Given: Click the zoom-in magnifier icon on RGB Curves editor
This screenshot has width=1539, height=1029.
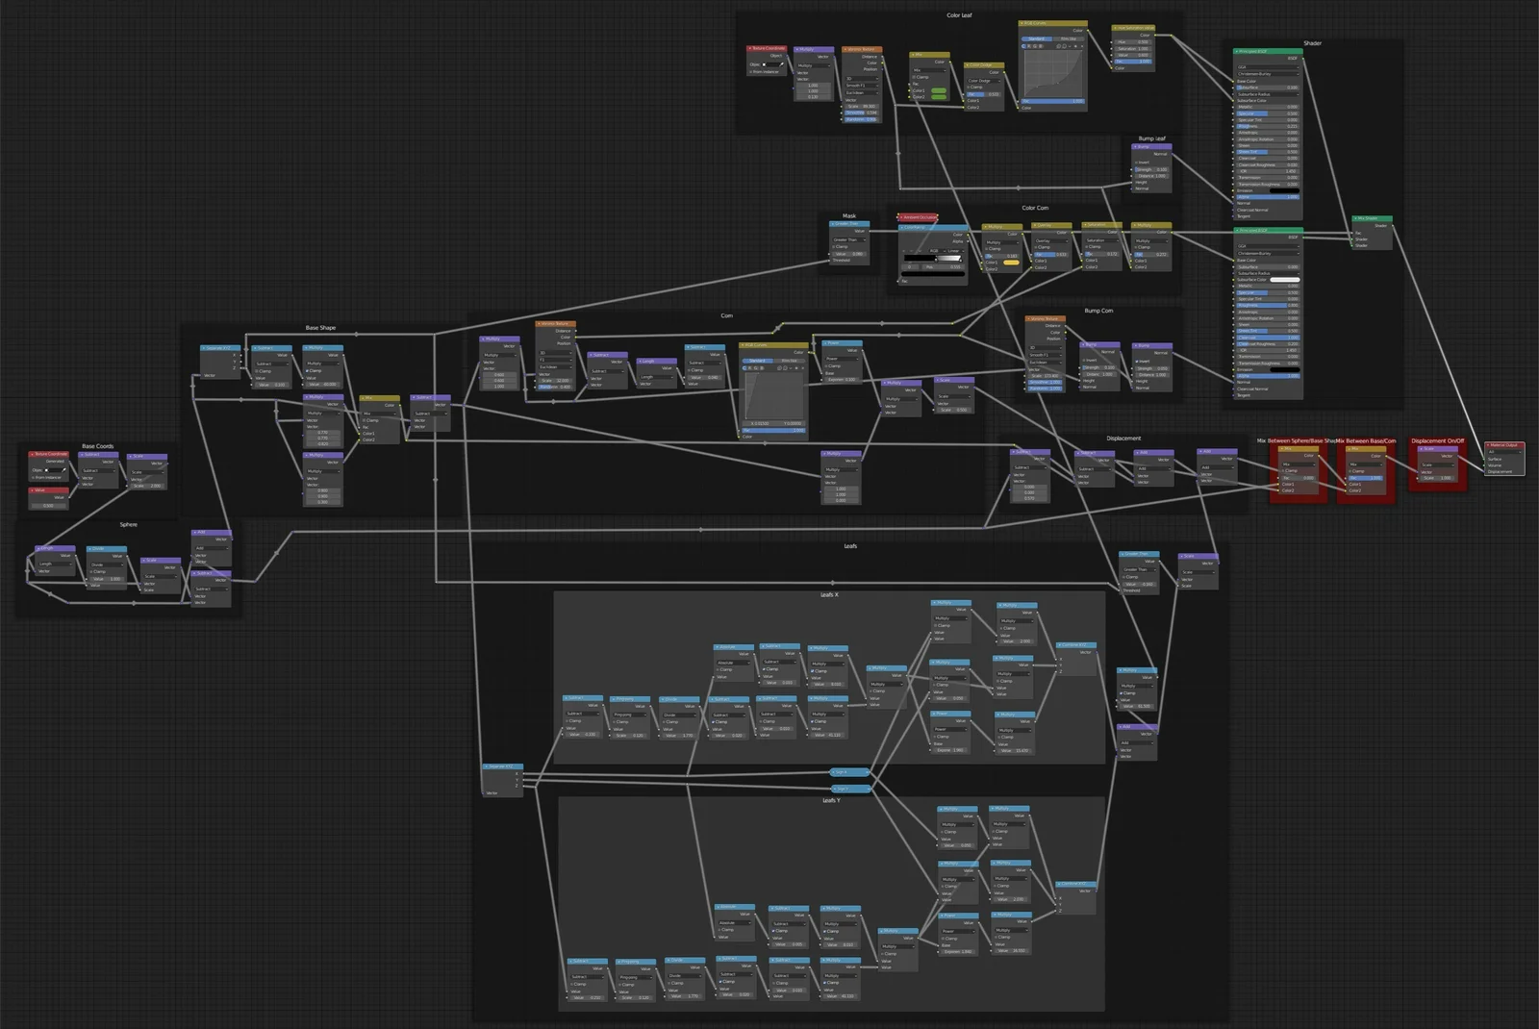Looking at the screenshot, I should point(1058,46).
